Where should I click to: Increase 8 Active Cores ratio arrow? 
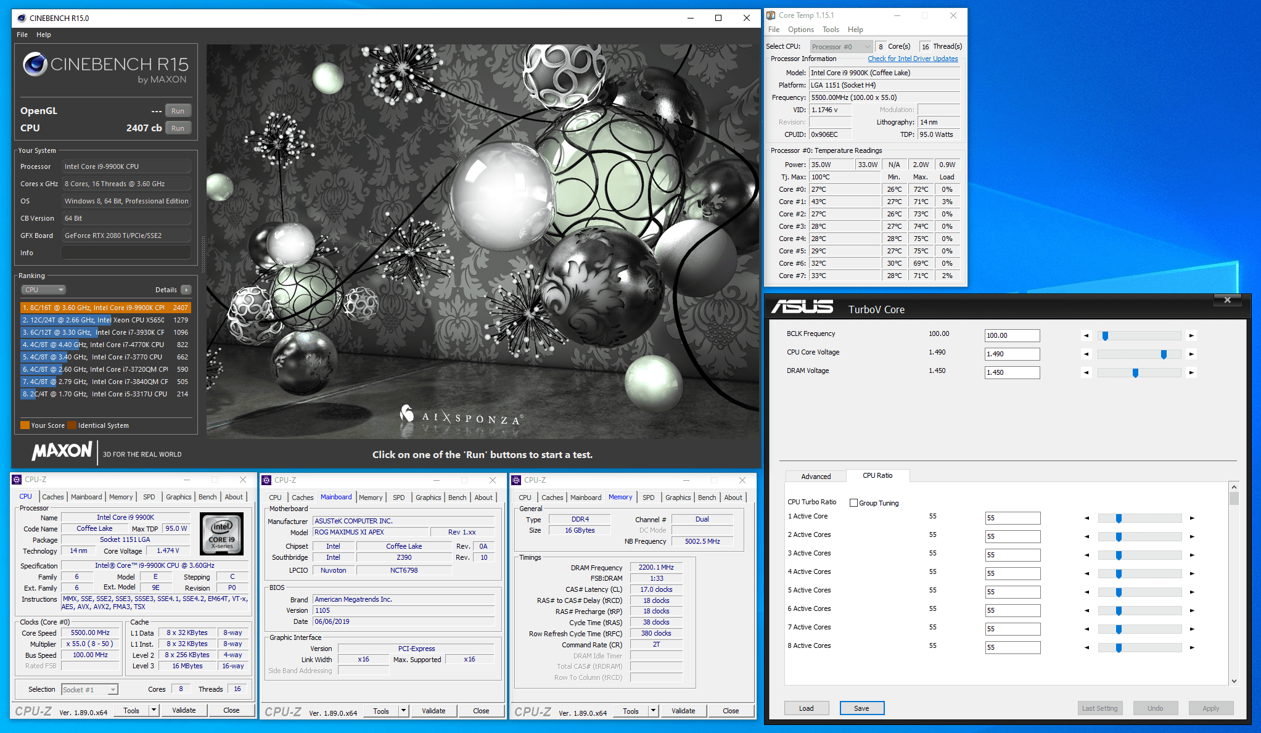pos(1192,648)
